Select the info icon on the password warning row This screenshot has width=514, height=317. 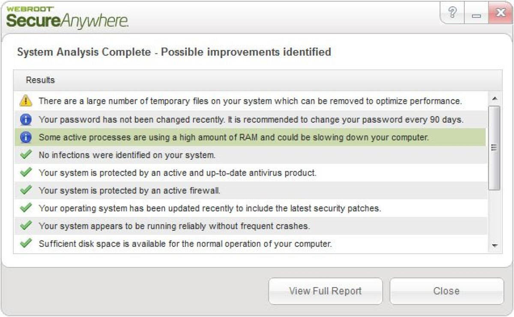tap(26, 119)
